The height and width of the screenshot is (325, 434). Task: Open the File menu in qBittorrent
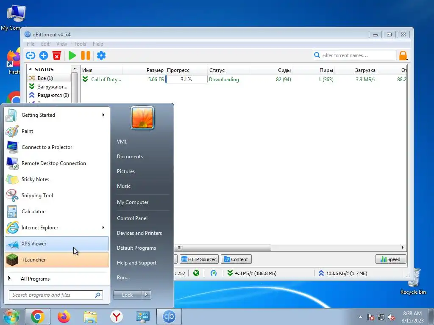click(x=31, y=44)
